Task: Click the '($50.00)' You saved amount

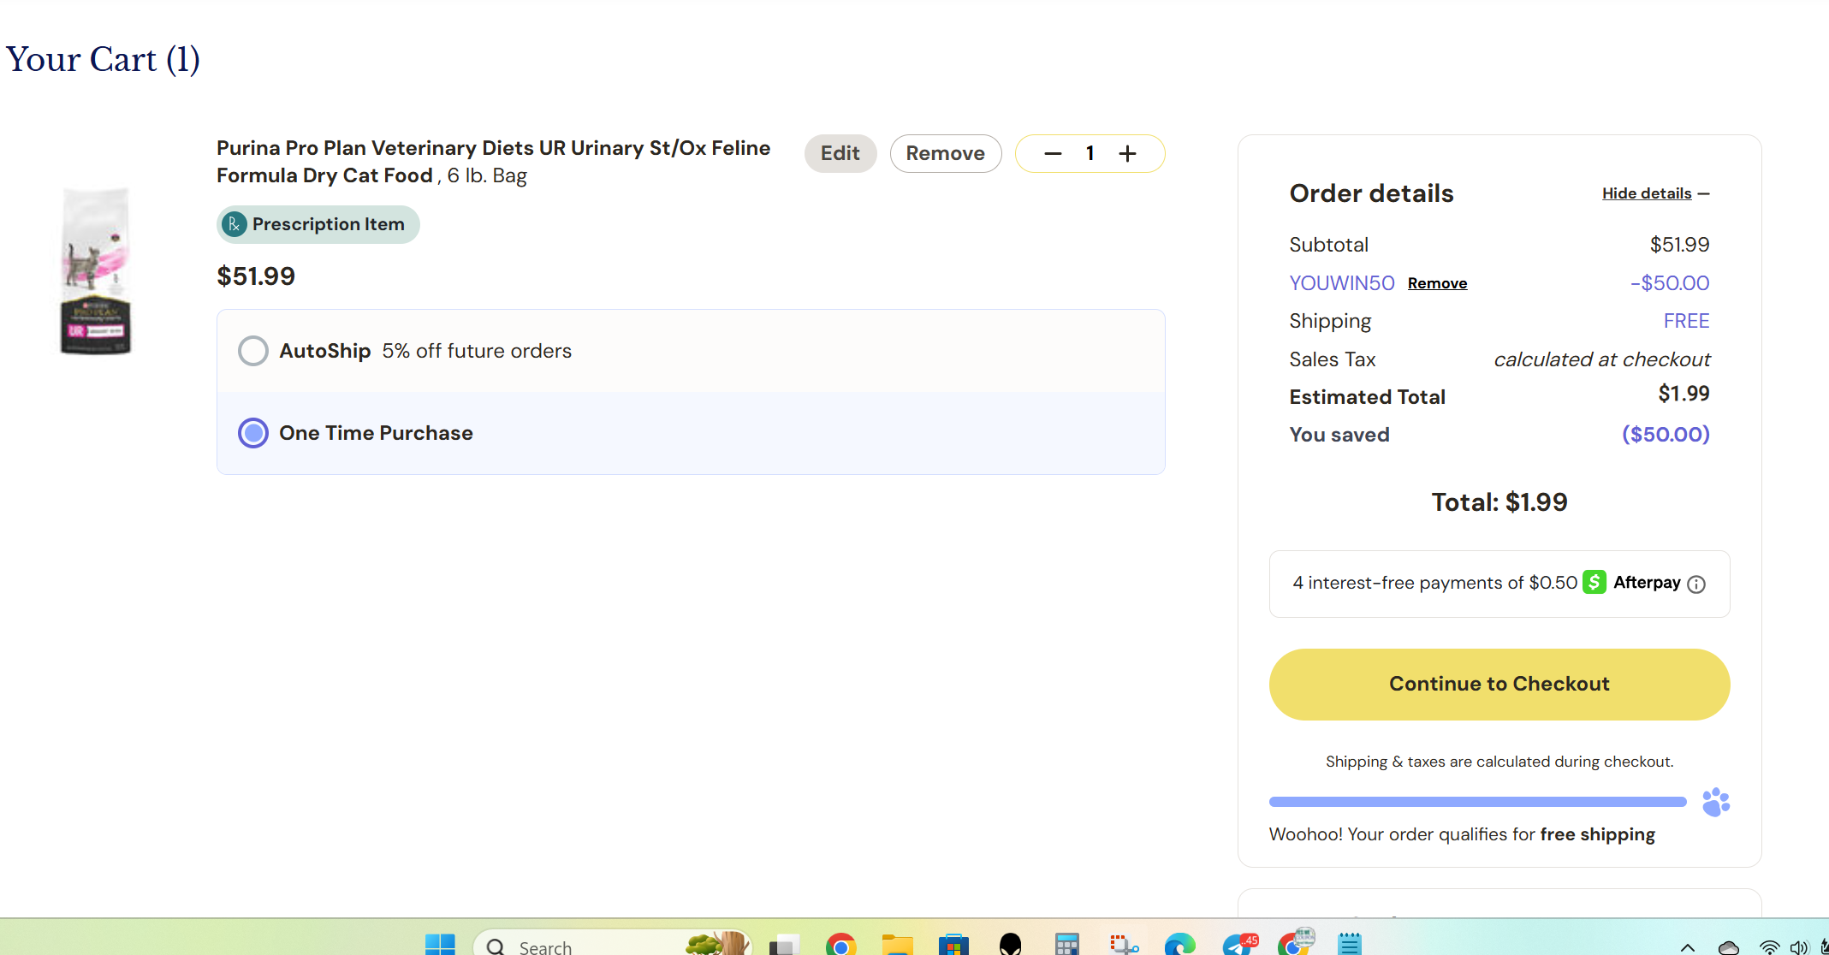Action: [x=1666, y=435]
